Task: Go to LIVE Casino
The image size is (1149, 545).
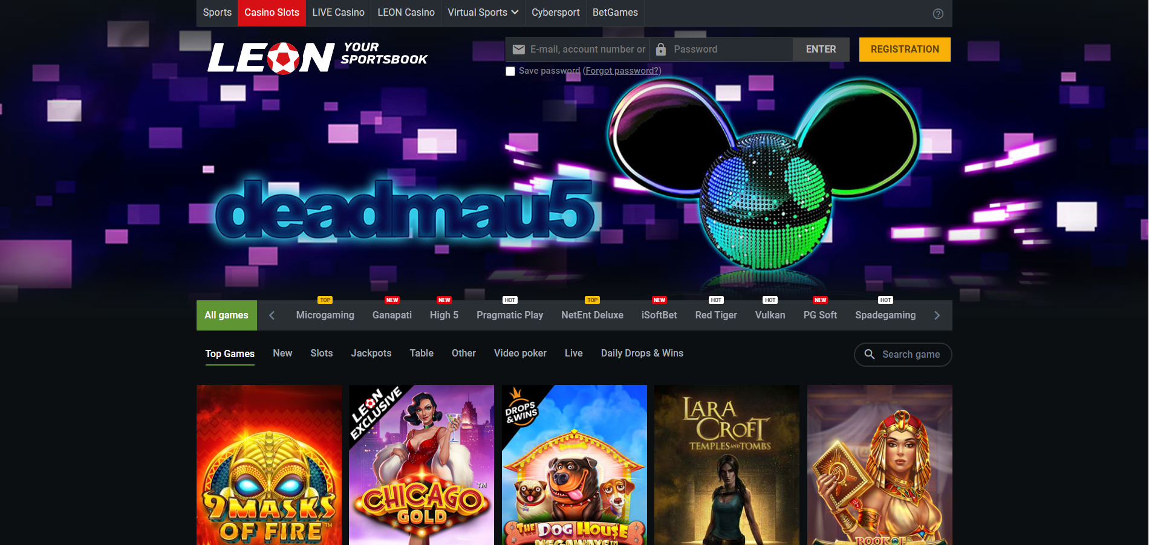Action: tap(338, 13)
